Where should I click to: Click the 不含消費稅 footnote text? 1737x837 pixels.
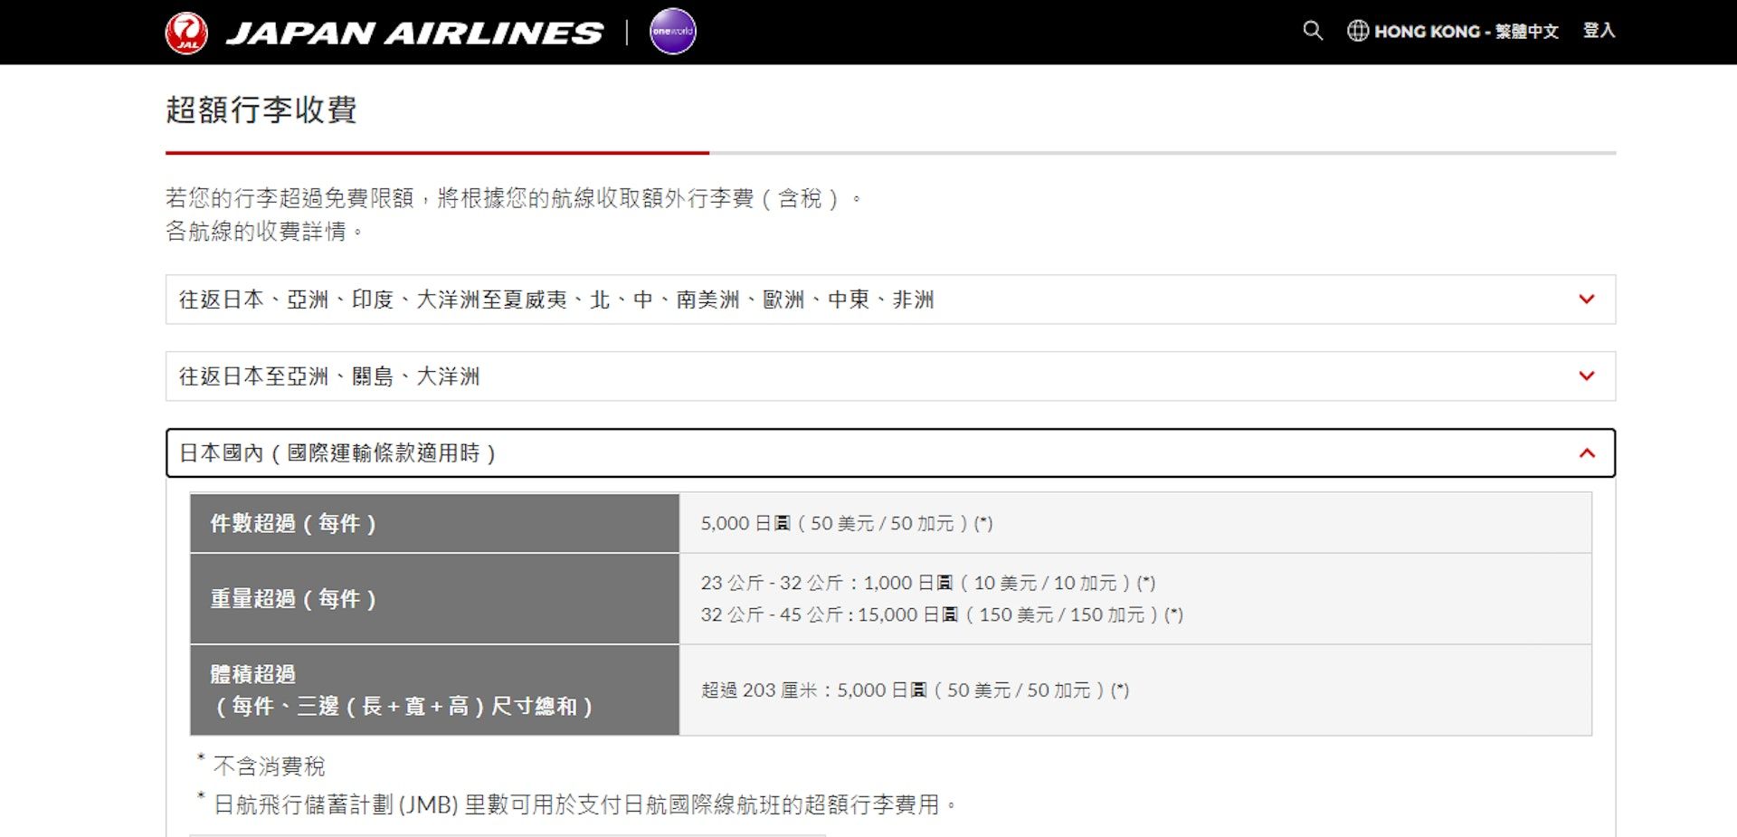268,766
